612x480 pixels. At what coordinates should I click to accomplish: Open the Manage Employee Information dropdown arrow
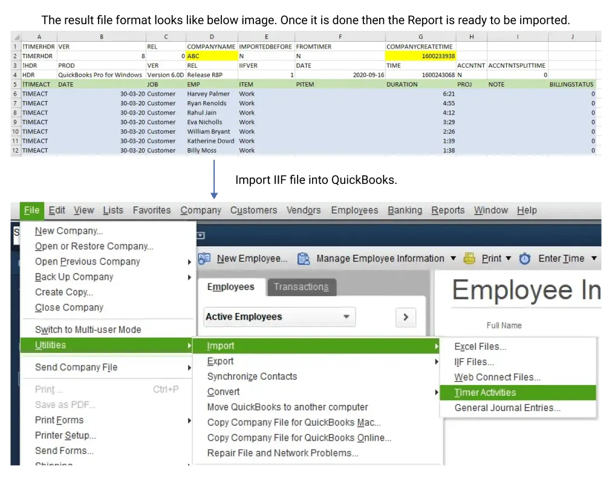(x=453, y=258)
